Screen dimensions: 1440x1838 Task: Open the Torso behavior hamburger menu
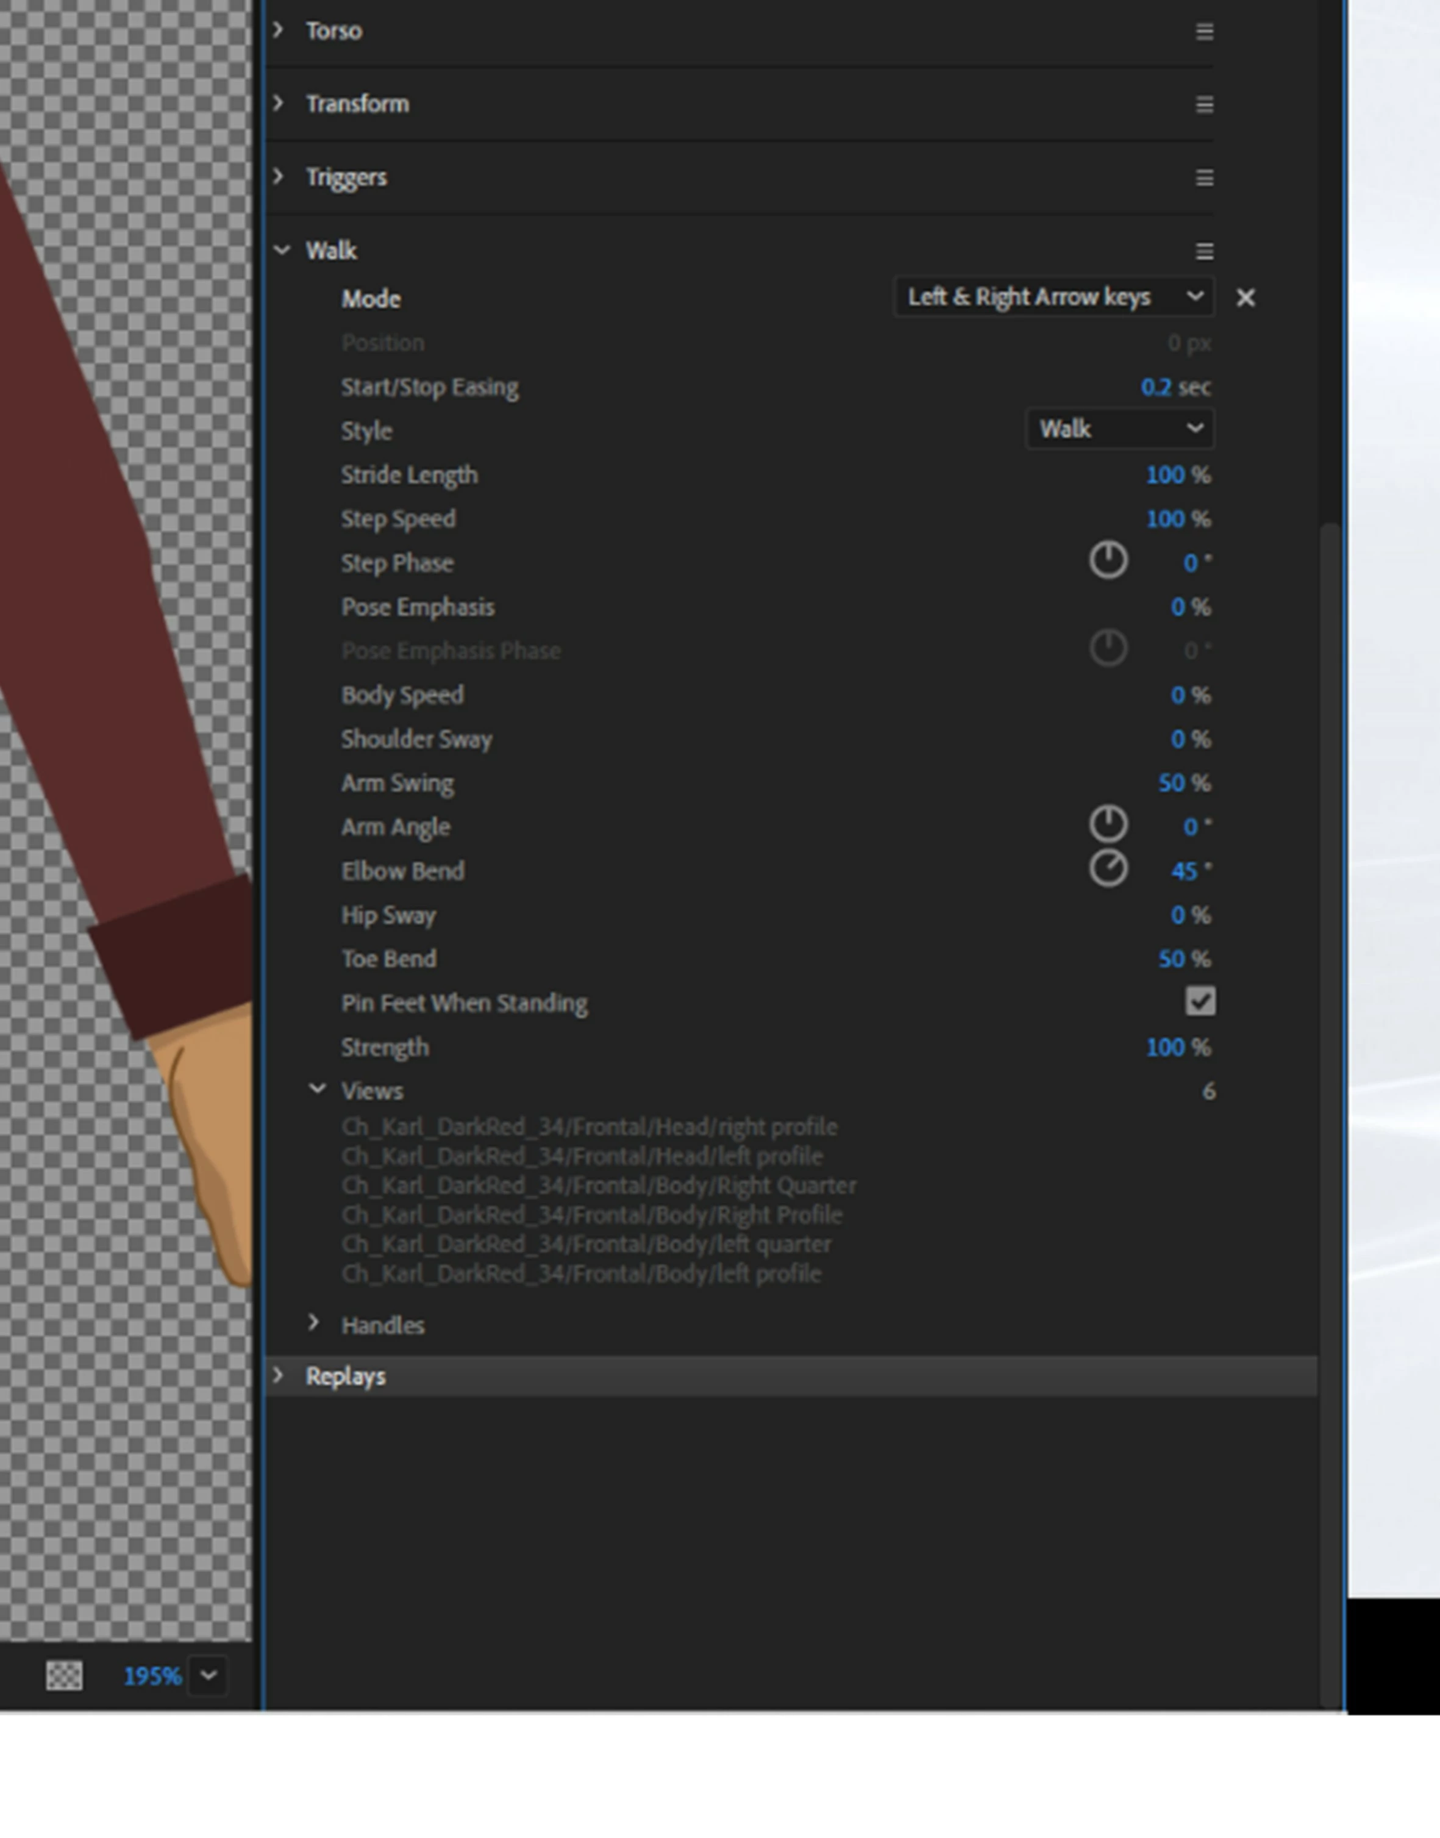pyautogui.click(x=1204, y=32)
